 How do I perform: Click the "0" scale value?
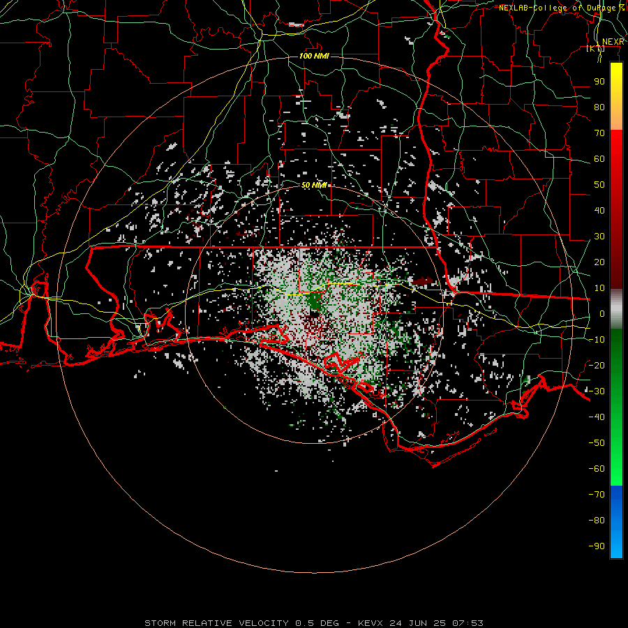pos(602,313)
